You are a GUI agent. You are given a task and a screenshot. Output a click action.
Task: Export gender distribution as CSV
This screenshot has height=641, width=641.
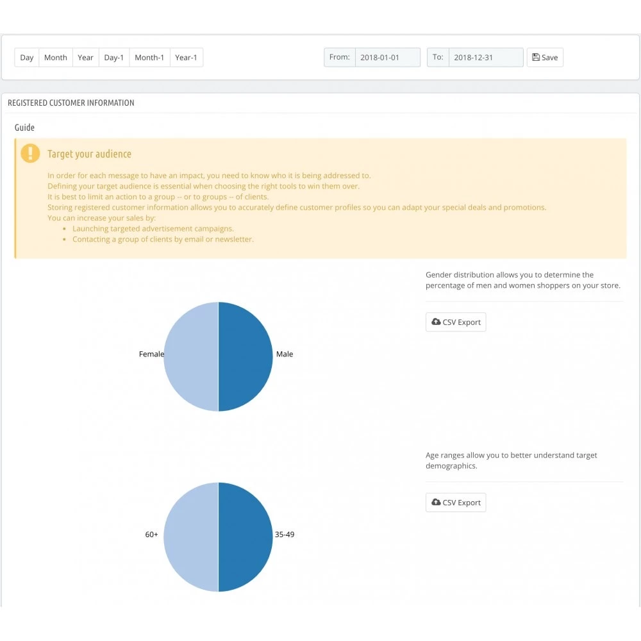point(456,322)
